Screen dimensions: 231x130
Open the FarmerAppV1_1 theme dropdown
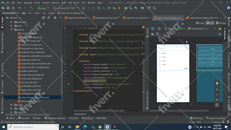pyautogui.click(x=198, y=29)
